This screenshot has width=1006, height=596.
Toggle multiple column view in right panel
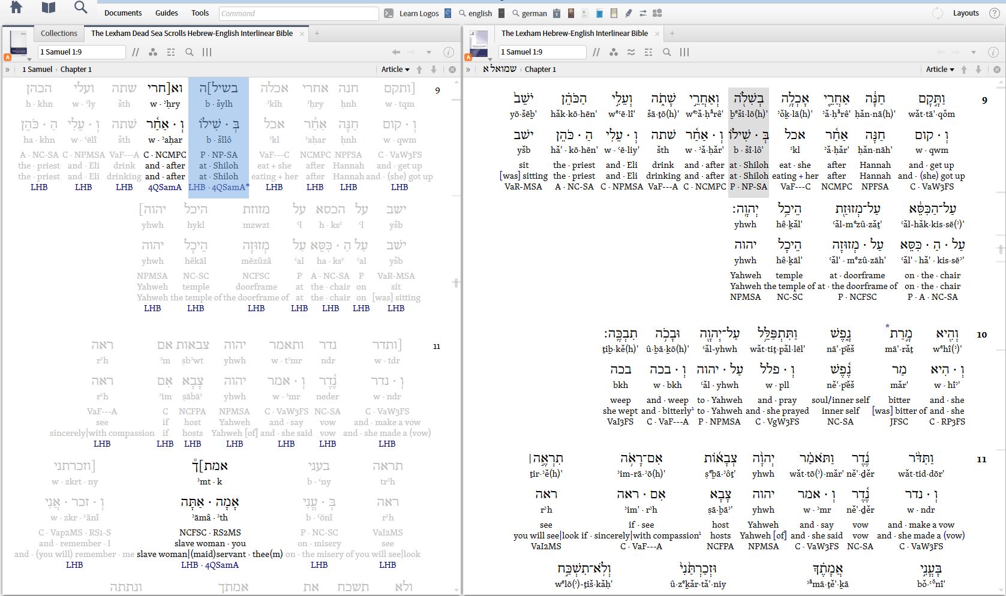coord(684,52)
